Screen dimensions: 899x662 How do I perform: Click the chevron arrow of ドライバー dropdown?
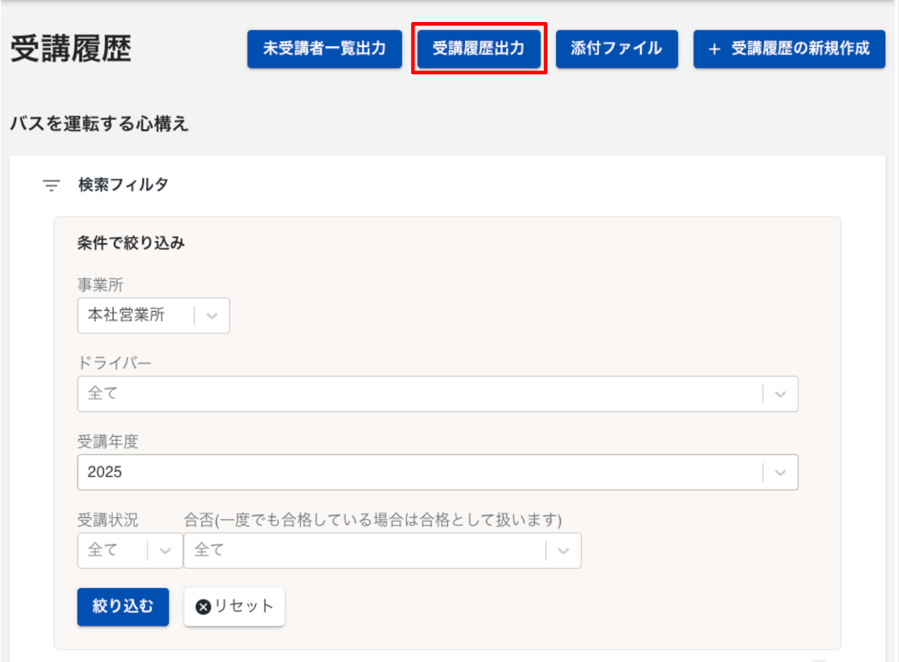click(780, 394)
